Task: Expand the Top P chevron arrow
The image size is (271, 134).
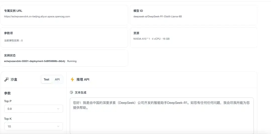Action: (58, 109)
